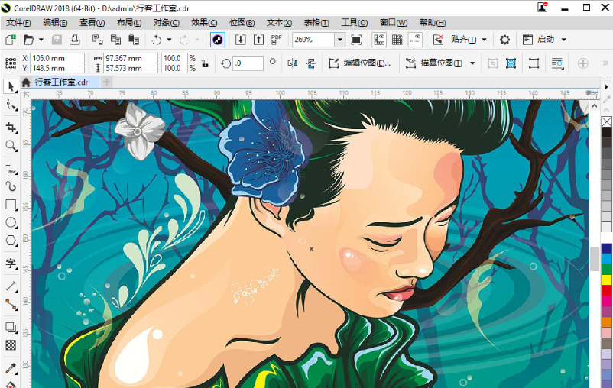This screenshot has height=388, width=613.
Task: Click the Print icon
Action: 75,40
